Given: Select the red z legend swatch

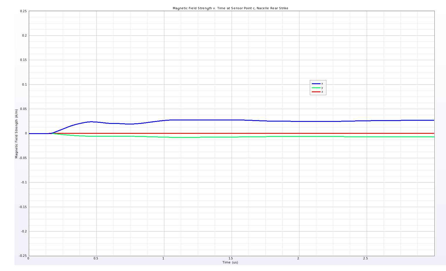Looking at the screenshot, I should (316, 92).
